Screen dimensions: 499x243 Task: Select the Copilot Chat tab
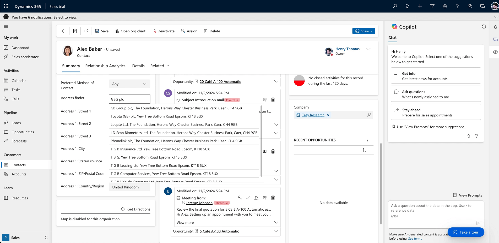pyautogui.click(x=393, y=37)
